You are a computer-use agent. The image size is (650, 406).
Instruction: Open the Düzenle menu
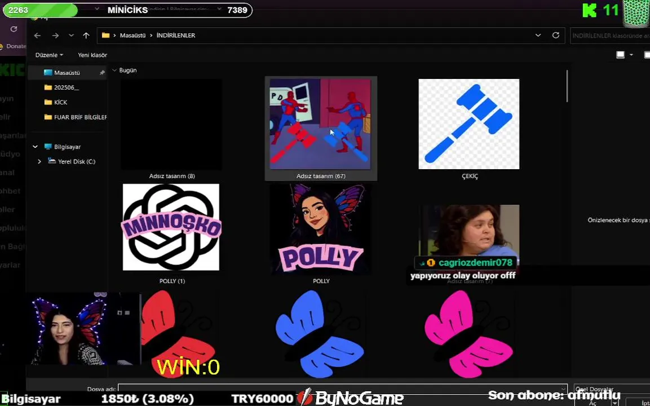49,55
